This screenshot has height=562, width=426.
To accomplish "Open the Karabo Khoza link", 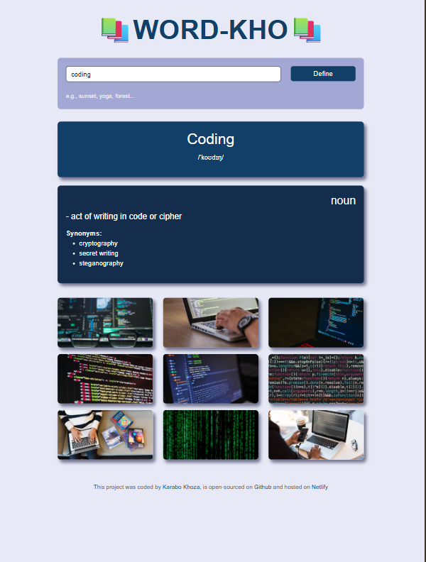I will point(181,487).
